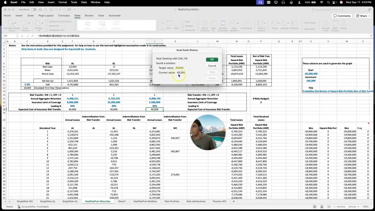Expand the formula bar with arrow
The image size is (375, 211).
pos(371,36)
